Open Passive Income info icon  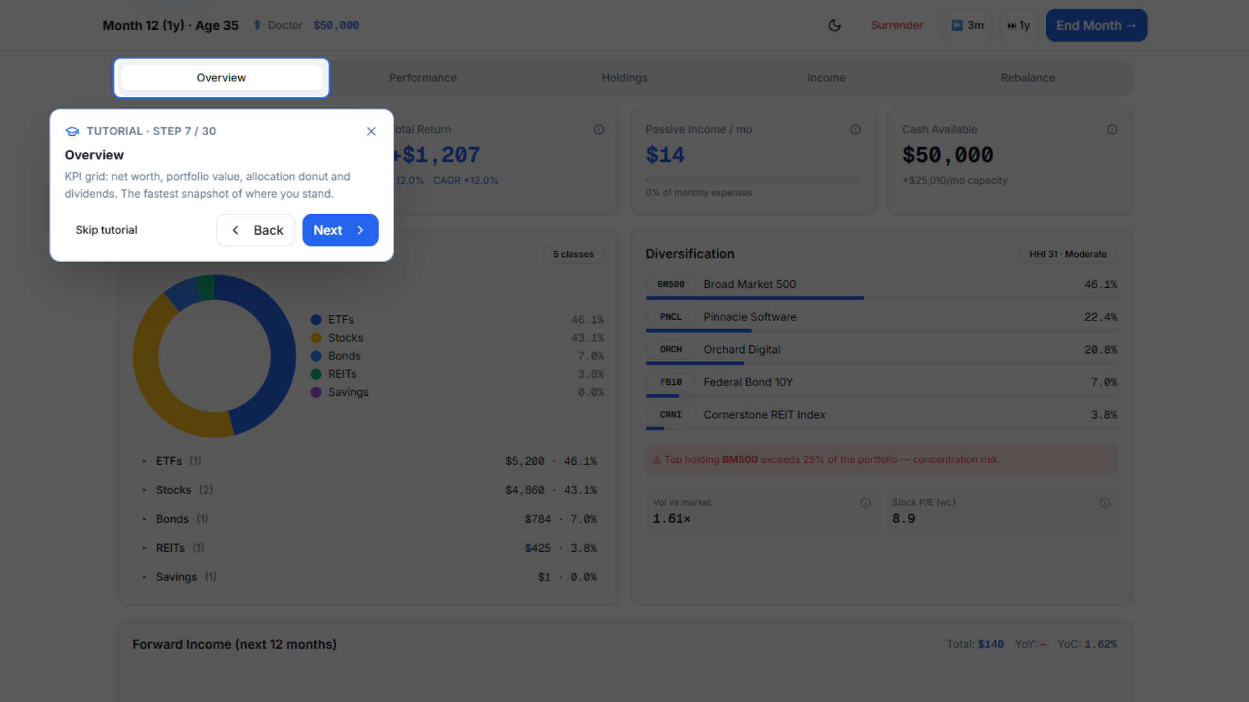point(855,129)
